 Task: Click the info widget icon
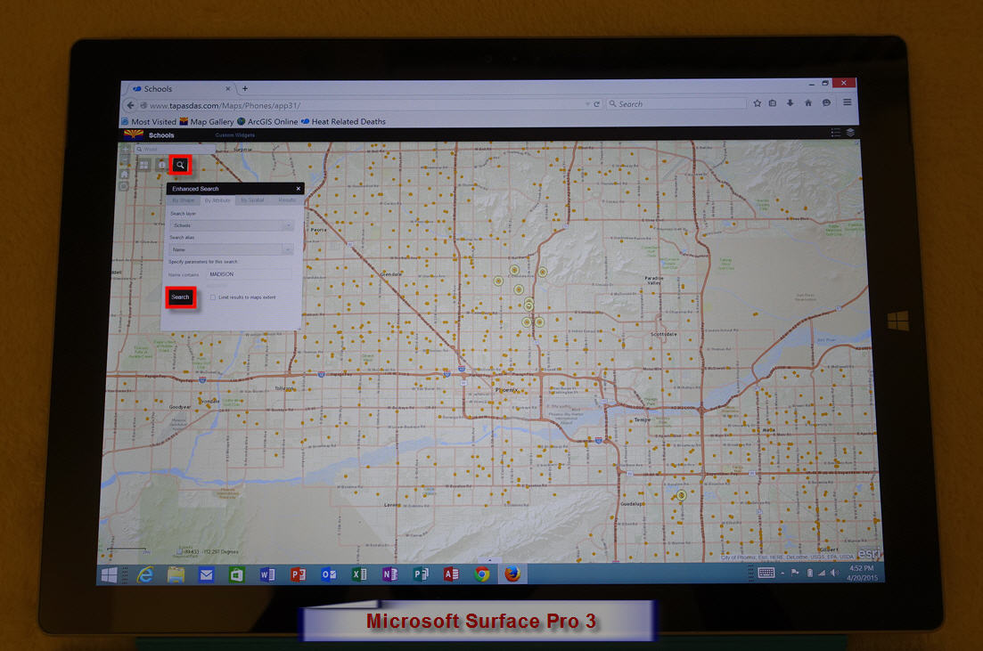click(161, 165)
